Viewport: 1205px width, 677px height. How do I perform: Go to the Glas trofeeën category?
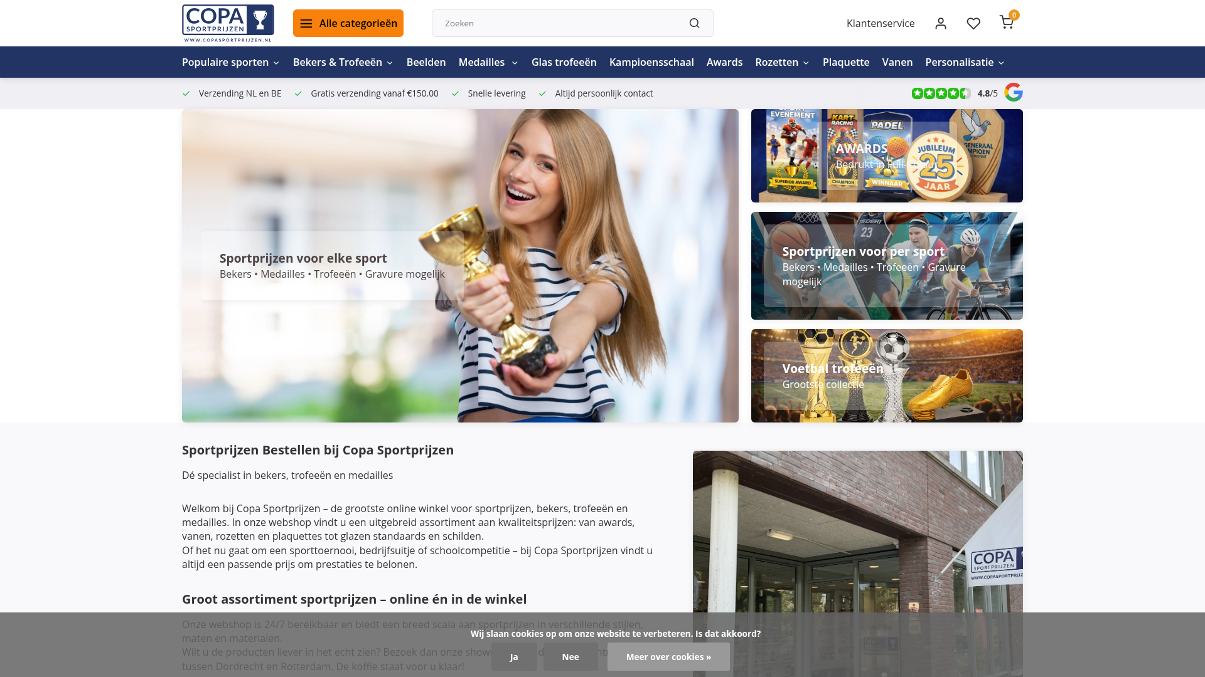pyautogui.click(x=564, y=62)
